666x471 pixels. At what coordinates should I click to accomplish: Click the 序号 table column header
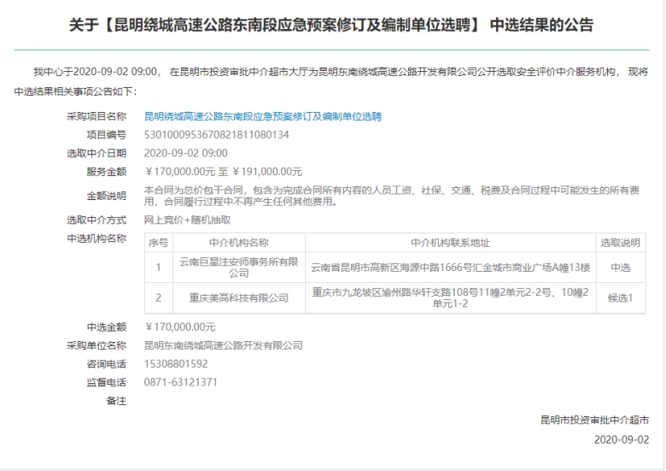(158, 243)
